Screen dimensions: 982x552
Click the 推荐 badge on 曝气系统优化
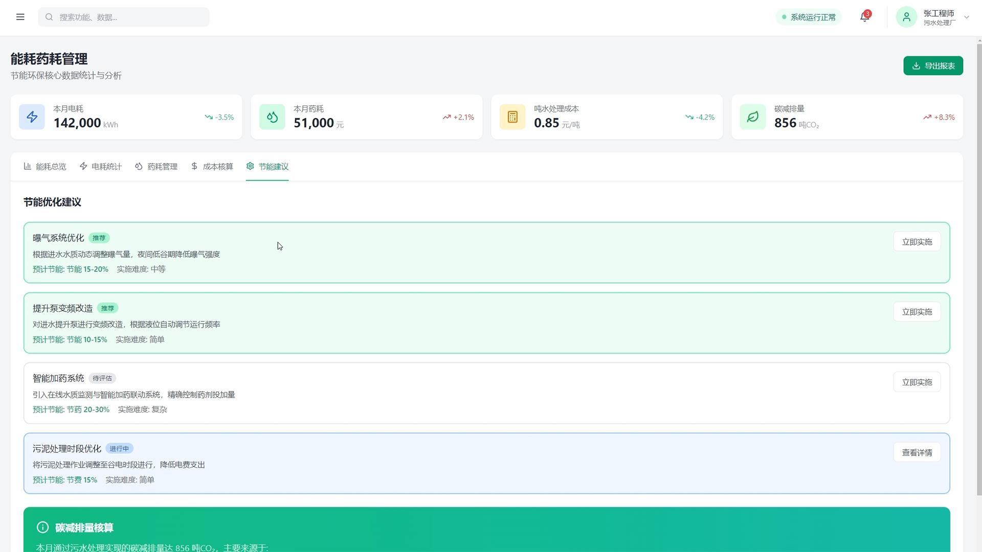(x=99, y=238)
